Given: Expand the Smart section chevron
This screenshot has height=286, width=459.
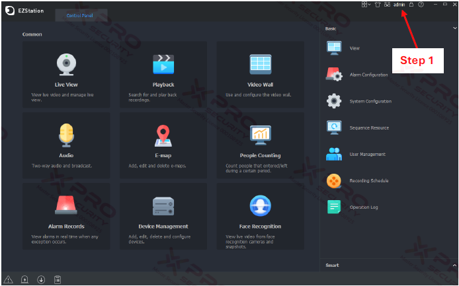Looking at the screenshot, I should click(x=454, y=266).
